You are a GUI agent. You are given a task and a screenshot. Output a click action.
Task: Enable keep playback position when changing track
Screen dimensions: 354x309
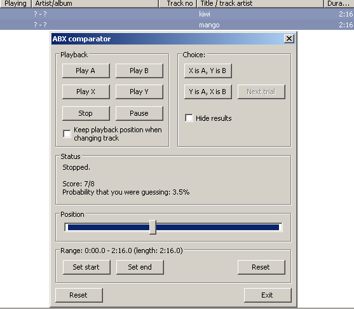(x=67, y=134)
